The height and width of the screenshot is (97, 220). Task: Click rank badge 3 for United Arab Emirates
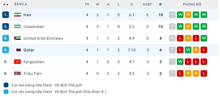pyautogui.click(x=6, y=38)
